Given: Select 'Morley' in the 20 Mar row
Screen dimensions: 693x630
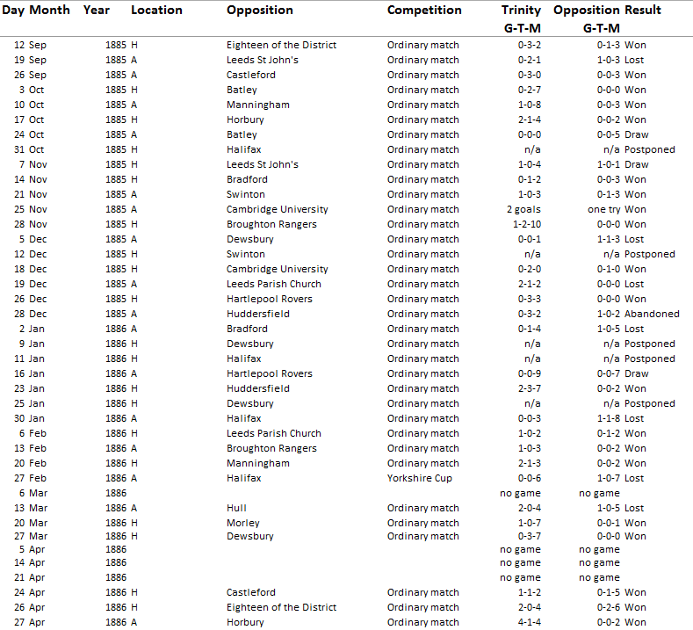Looking at the screenshot, I should point(243,524).
